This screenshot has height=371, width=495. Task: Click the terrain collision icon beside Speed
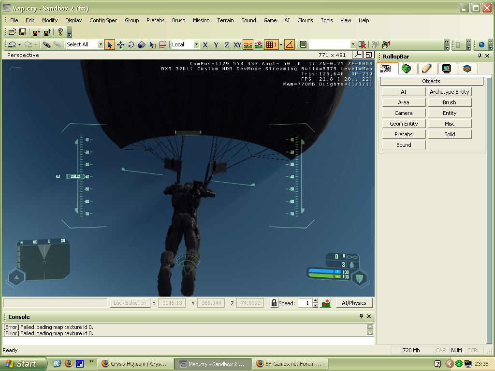(x=326, y=303)
